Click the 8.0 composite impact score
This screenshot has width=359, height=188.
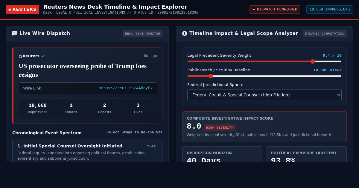[x=194, y=126]
